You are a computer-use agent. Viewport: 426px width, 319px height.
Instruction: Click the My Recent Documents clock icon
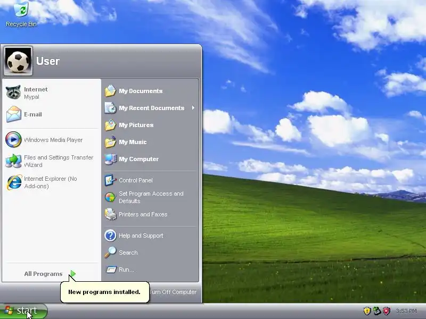pos(110,108)
